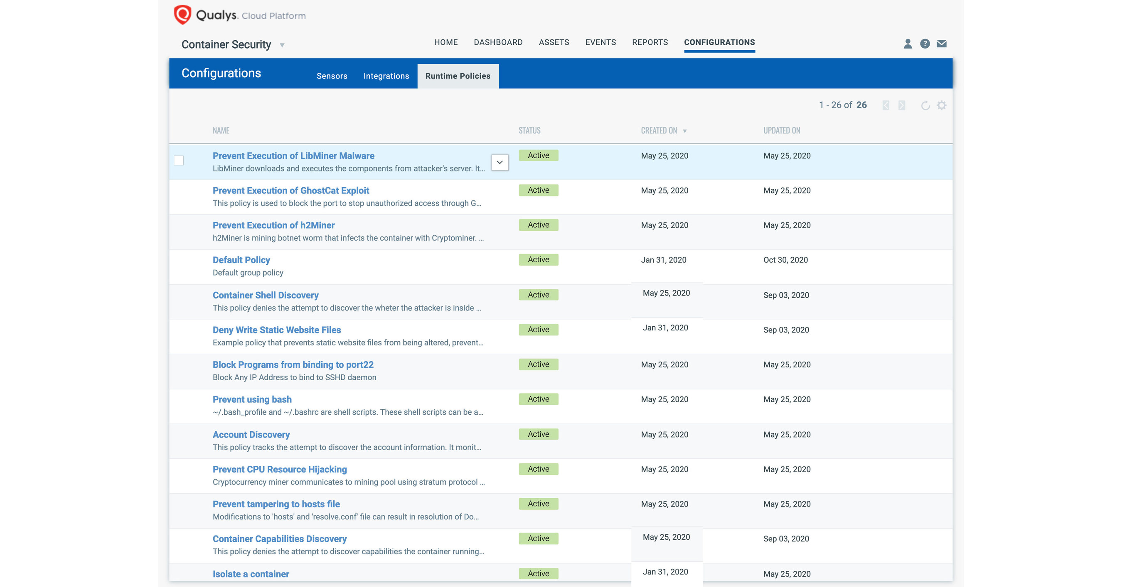The width and height of the screenshot is (1122, 587).
Task: Click the Integrations tab
Action: [386, 76]
